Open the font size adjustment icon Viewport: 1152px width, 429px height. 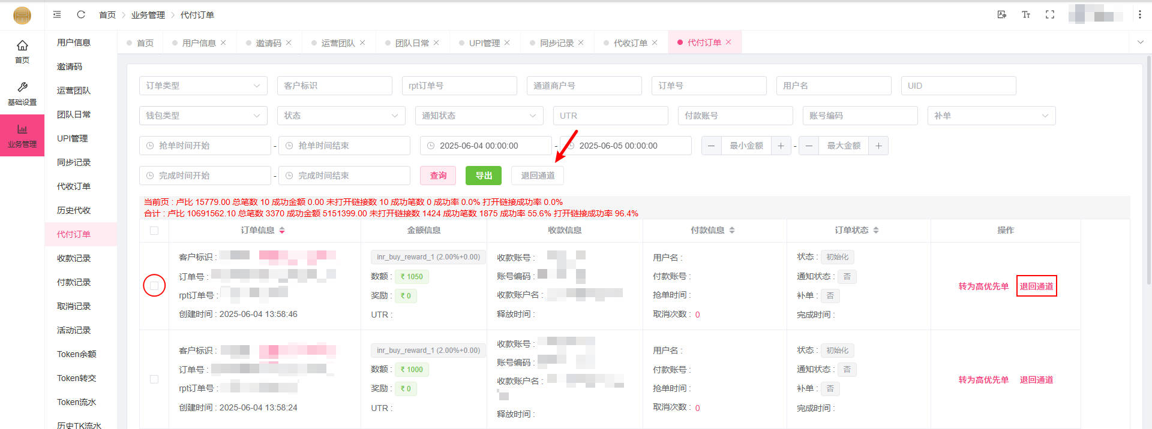1026,14
